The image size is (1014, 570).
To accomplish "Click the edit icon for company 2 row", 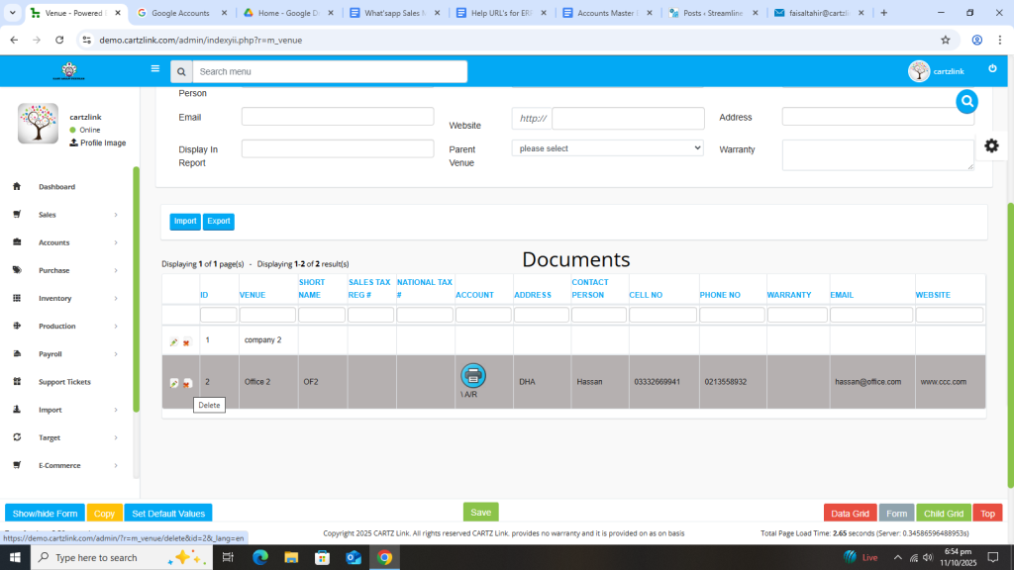I will 174,342.
